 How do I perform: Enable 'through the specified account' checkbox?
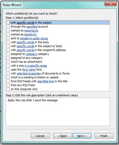point(8,27)
